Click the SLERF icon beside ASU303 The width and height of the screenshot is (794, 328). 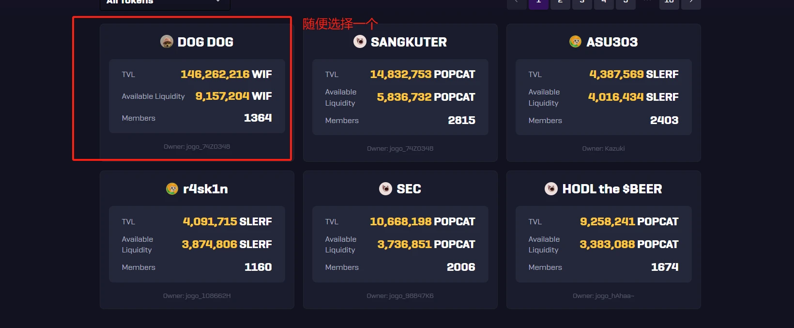(x=575, y=42)
